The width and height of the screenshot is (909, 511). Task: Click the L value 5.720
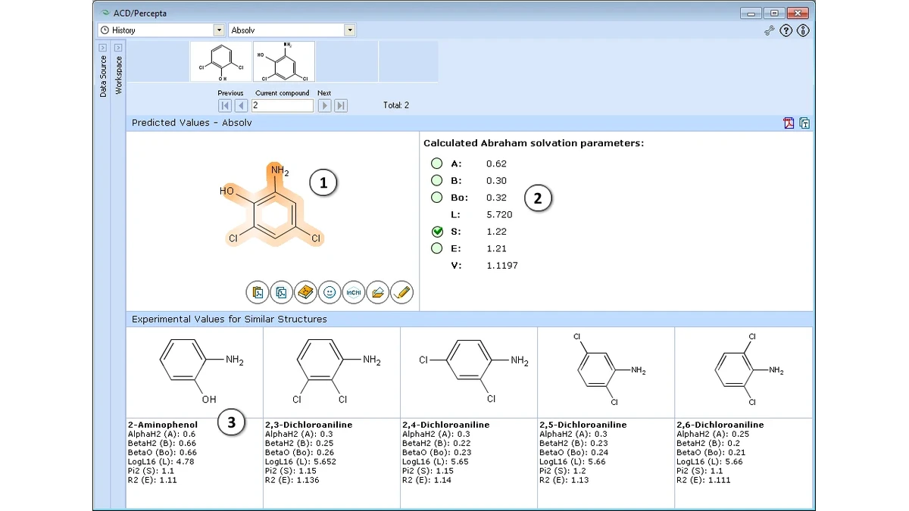(499, 215)
